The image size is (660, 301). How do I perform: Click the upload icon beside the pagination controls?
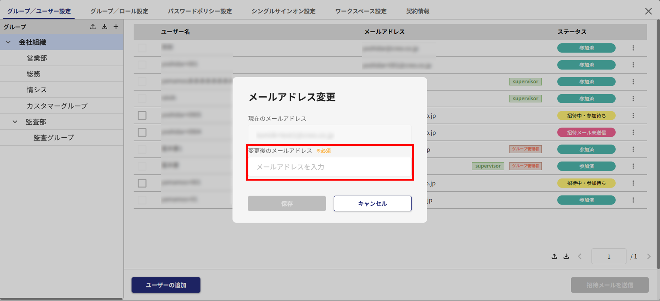(554, 256)
